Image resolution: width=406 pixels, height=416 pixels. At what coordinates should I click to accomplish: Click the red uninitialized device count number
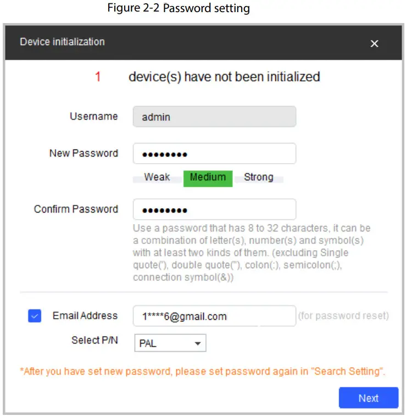click(x=98, y=77)
